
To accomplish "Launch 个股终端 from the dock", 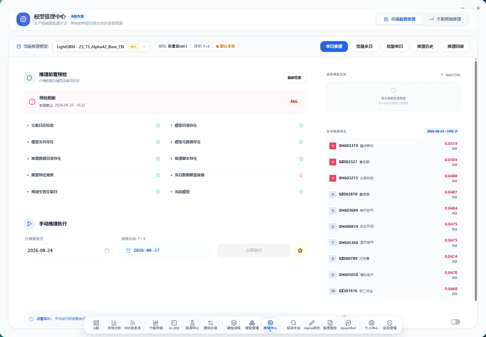I will click(156, 325).
